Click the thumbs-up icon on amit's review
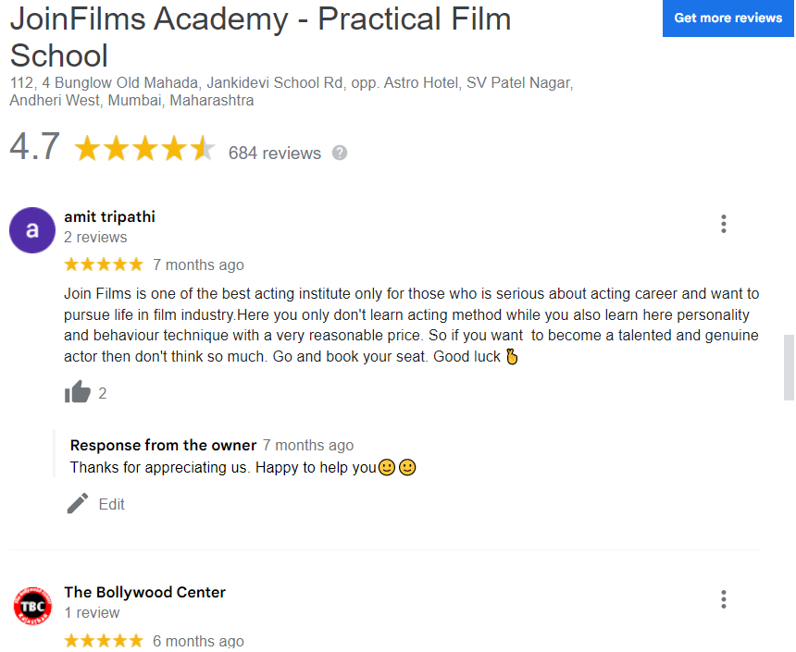Image resolution: width=796 pixels, height=652 pixels. 78,392
